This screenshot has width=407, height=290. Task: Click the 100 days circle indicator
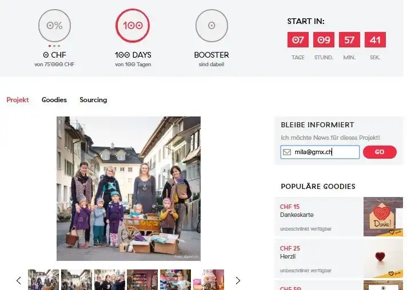click(133, 26)
